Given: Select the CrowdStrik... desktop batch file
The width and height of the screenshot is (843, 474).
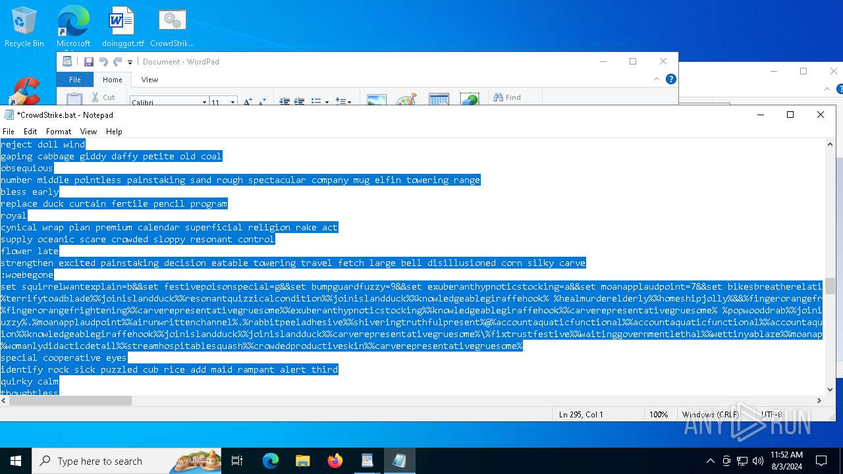Looking at the screenshot, I should 172,28.
